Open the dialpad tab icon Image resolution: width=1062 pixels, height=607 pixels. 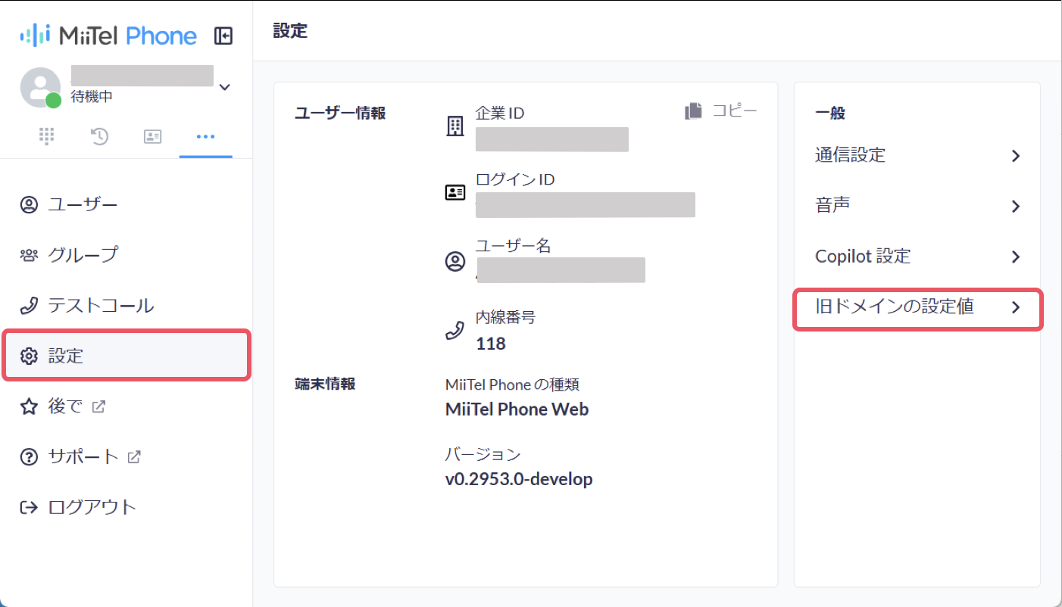click(x=47, y=136)
